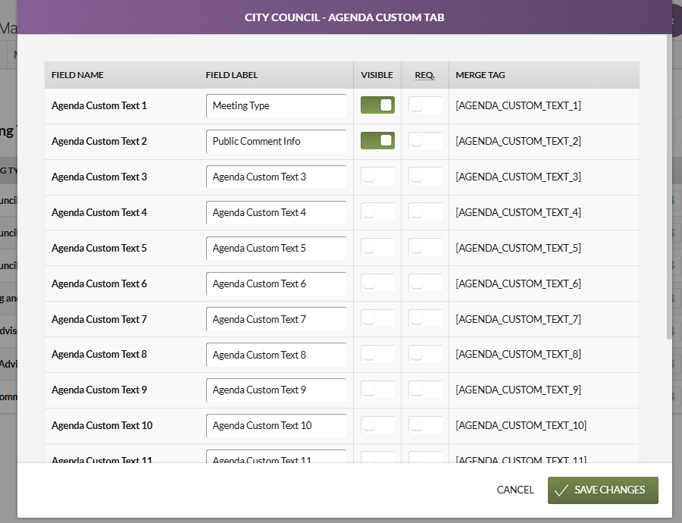Viewport: 682px width, 523px height.
Task: Cancel the Agenda Custom Tab dialog
Action: (515, 490)
